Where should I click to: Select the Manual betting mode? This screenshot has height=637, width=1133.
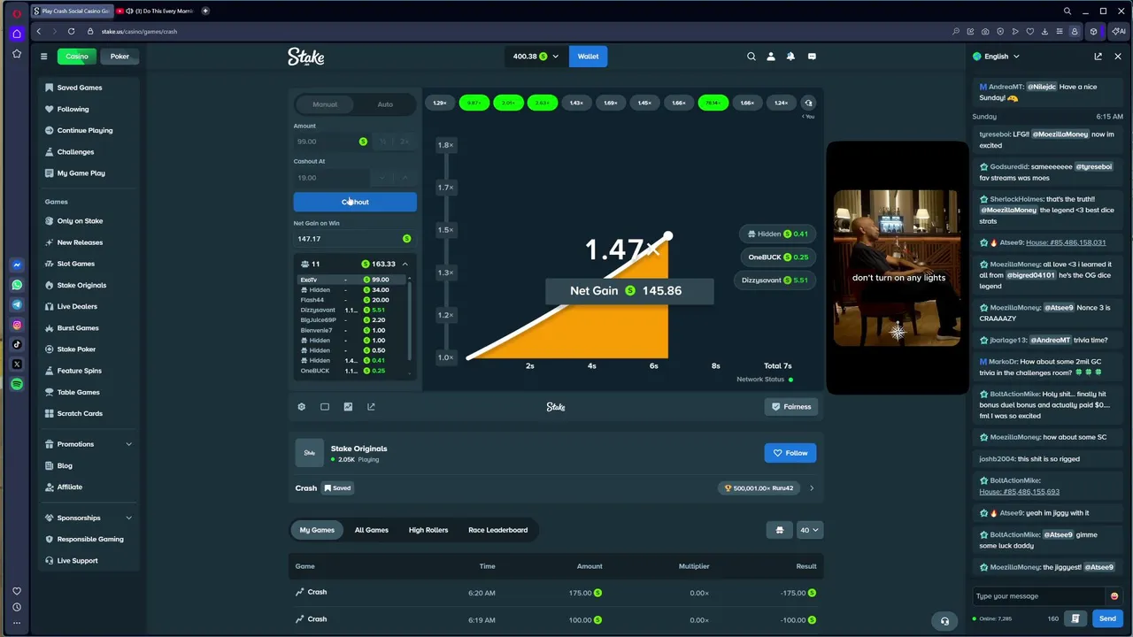click(x=325, y=104)
